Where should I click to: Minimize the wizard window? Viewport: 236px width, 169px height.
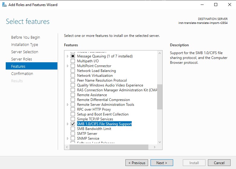202,5
